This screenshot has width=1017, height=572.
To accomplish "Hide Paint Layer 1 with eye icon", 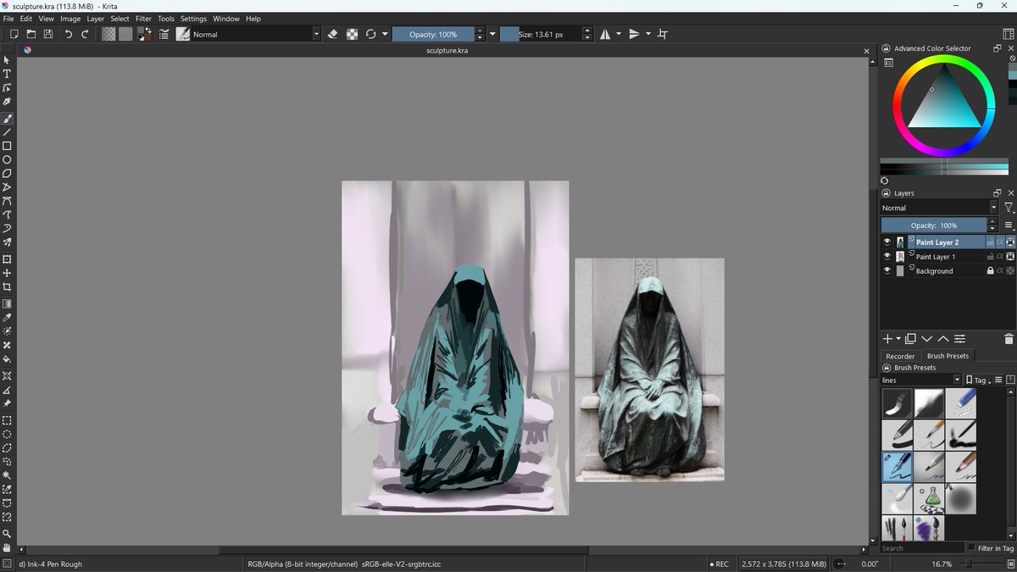I will click(886, 257).
